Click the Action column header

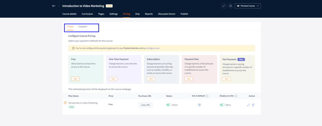pyautogui.click(x=252, y=96)
